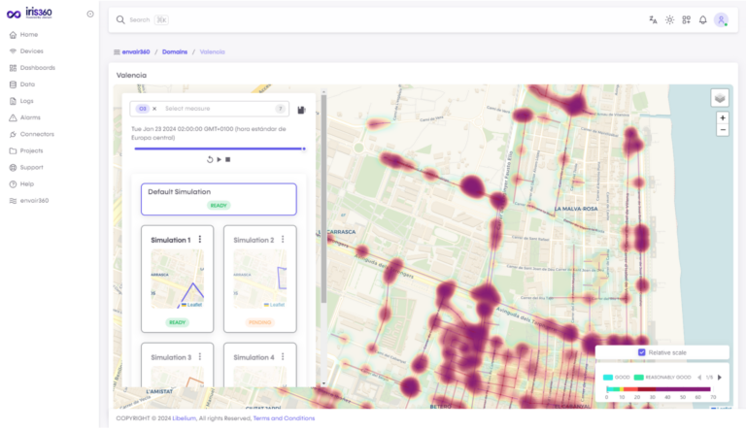Open the apps grid shortcut icon
746x431 pixels.
point(686,19)
